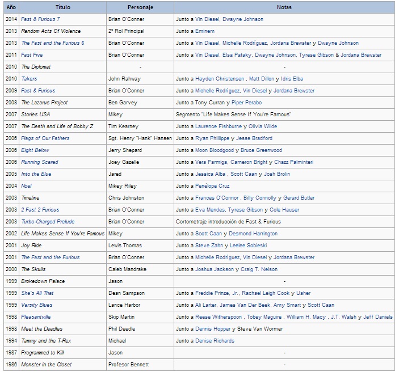Open the She's All That link
This screenshot has width=395, height=376.
click(37, 293)
